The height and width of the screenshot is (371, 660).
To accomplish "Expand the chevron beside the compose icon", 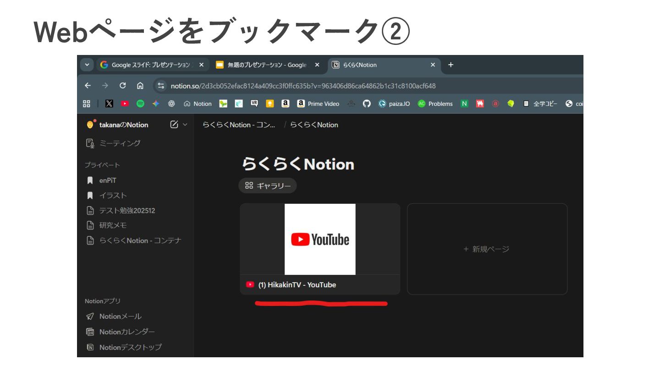I will click(x=185, y=125).
